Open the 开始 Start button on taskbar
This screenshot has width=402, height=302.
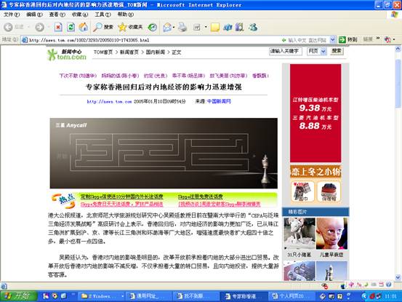tap(18, 296)
